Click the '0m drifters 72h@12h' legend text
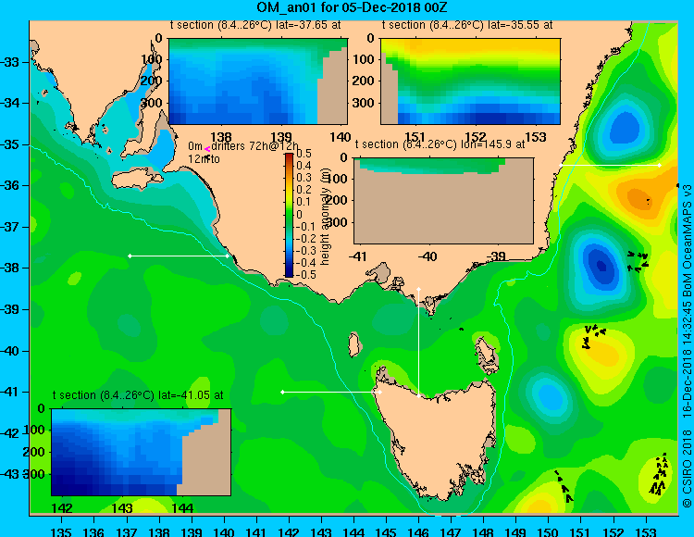 coord(243,146)
